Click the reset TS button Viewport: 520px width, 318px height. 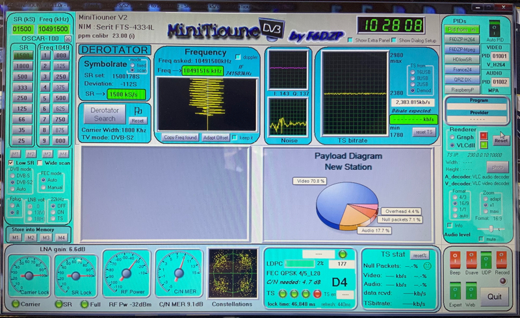424,132
